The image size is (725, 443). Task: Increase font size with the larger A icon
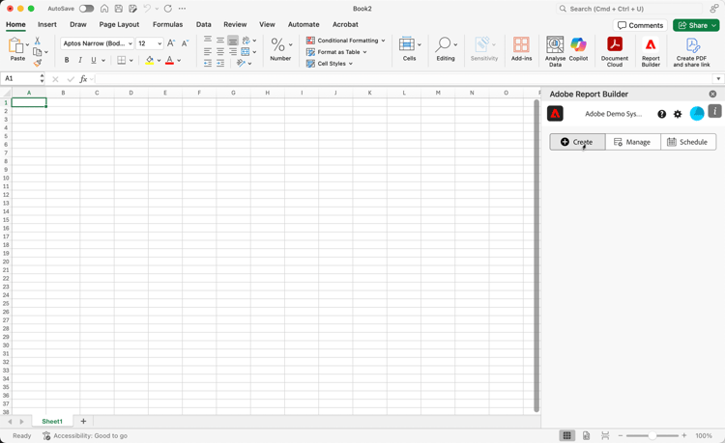click(x=170, y=43)
